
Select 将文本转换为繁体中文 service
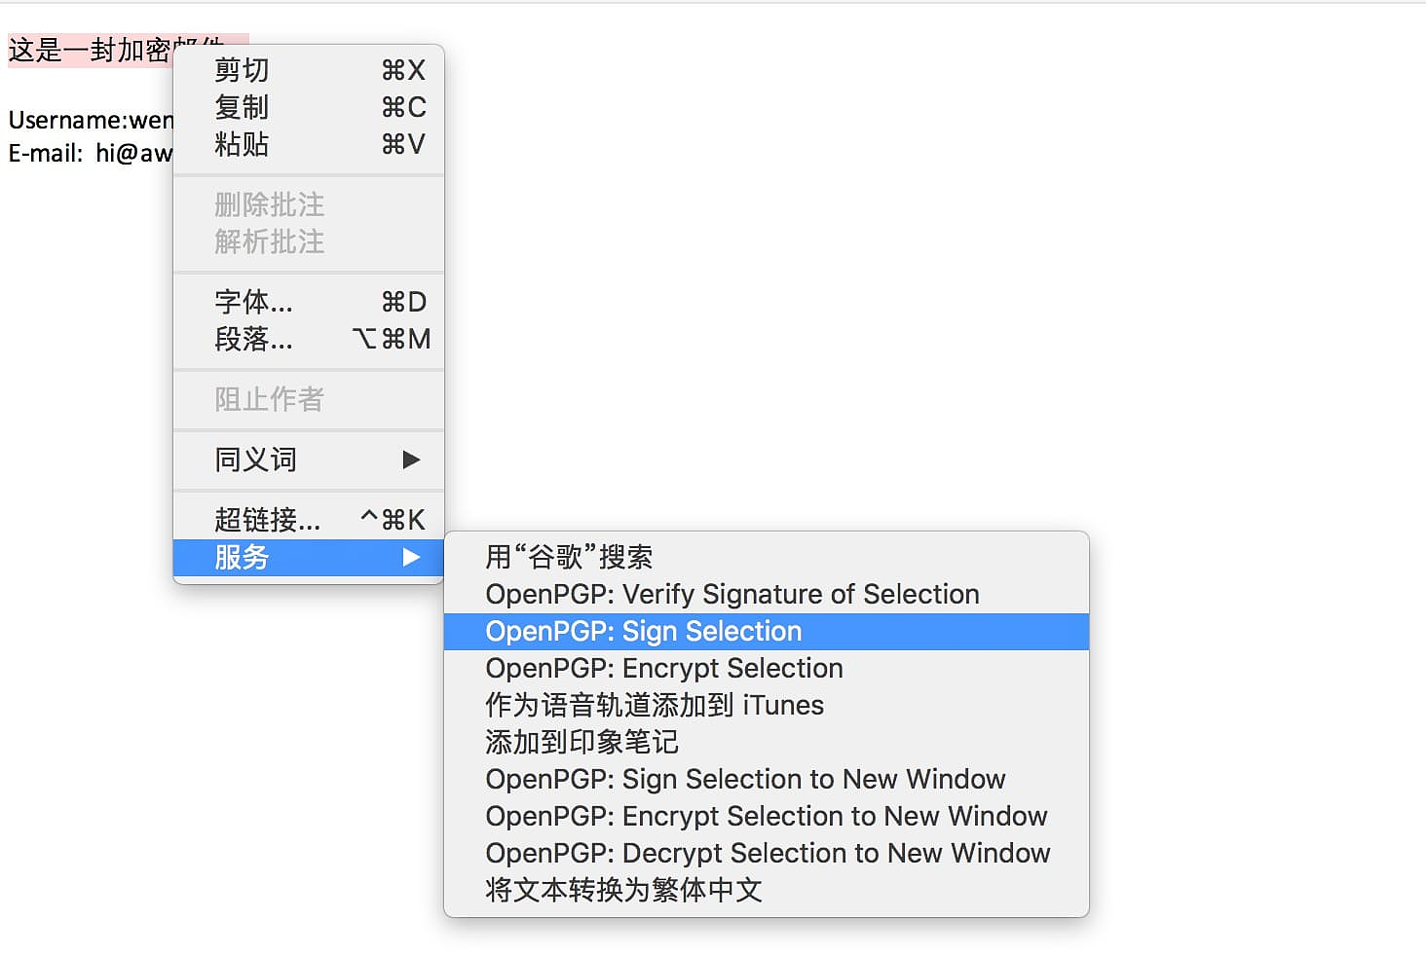pos(766,890)
